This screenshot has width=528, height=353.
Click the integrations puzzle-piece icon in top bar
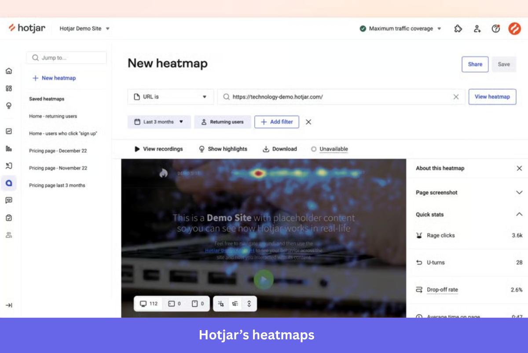click(x=458, y=28)
